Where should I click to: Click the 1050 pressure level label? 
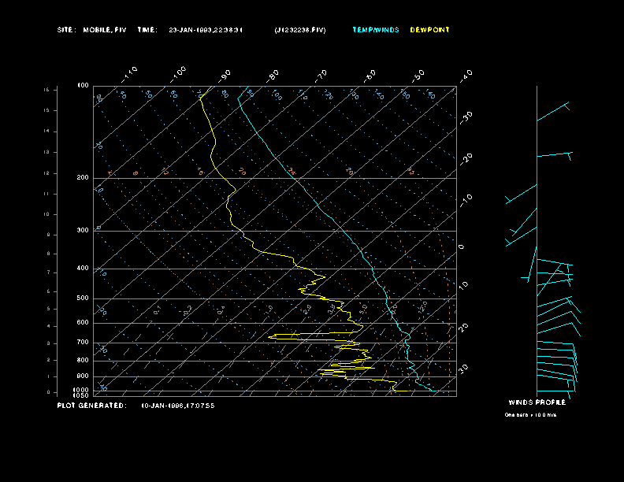(x=81, y=395)
